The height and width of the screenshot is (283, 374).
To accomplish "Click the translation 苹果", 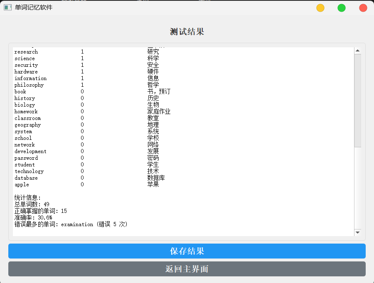I will [x=153, y=185].
